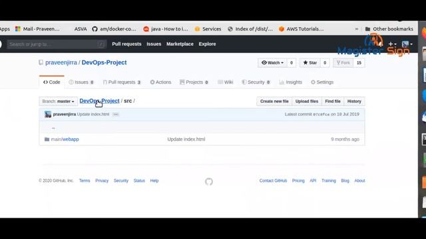This screenshot has height=239, width=426.
Task: Click Find file
Action: point(333,102)
